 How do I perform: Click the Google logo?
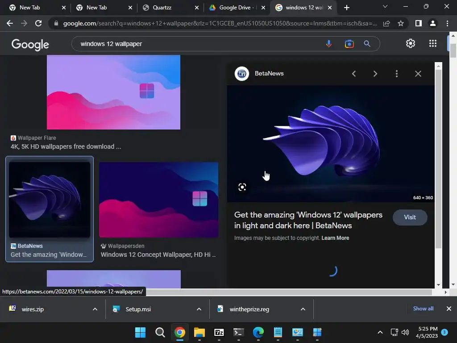[x=30, y=44]
